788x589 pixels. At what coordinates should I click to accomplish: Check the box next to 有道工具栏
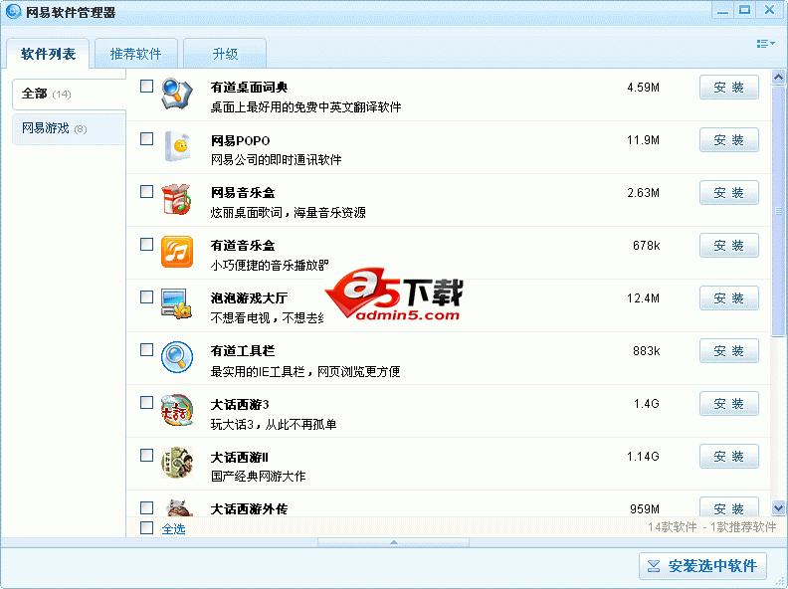146,350
